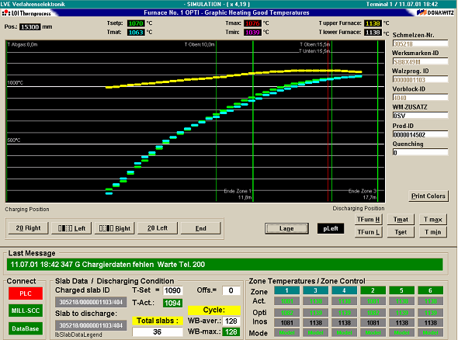Select Zone 6 header in zone control
The width and height of the screenshot is (458, 340).
click(431, 290)
